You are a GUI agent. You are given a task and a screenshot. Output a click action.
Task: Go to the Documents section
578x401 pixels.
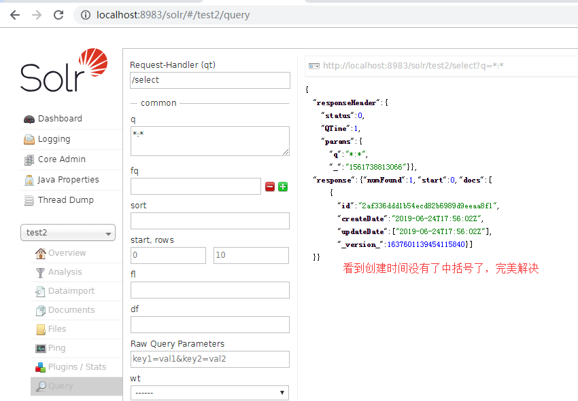pyautogui.click(x=71, y=310)
